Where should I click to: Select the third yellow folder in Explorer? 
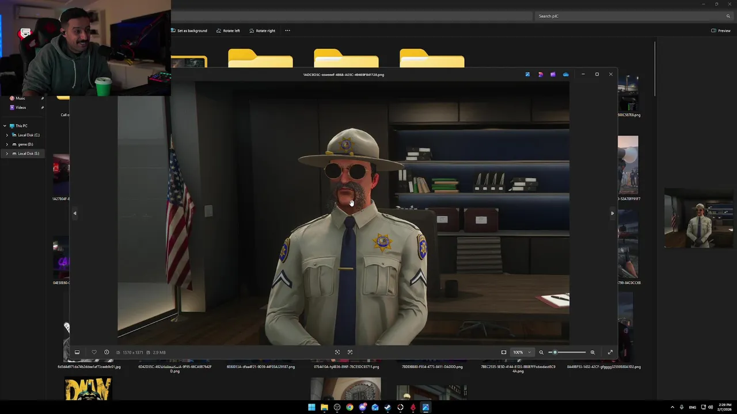click(x=346, y=58)
